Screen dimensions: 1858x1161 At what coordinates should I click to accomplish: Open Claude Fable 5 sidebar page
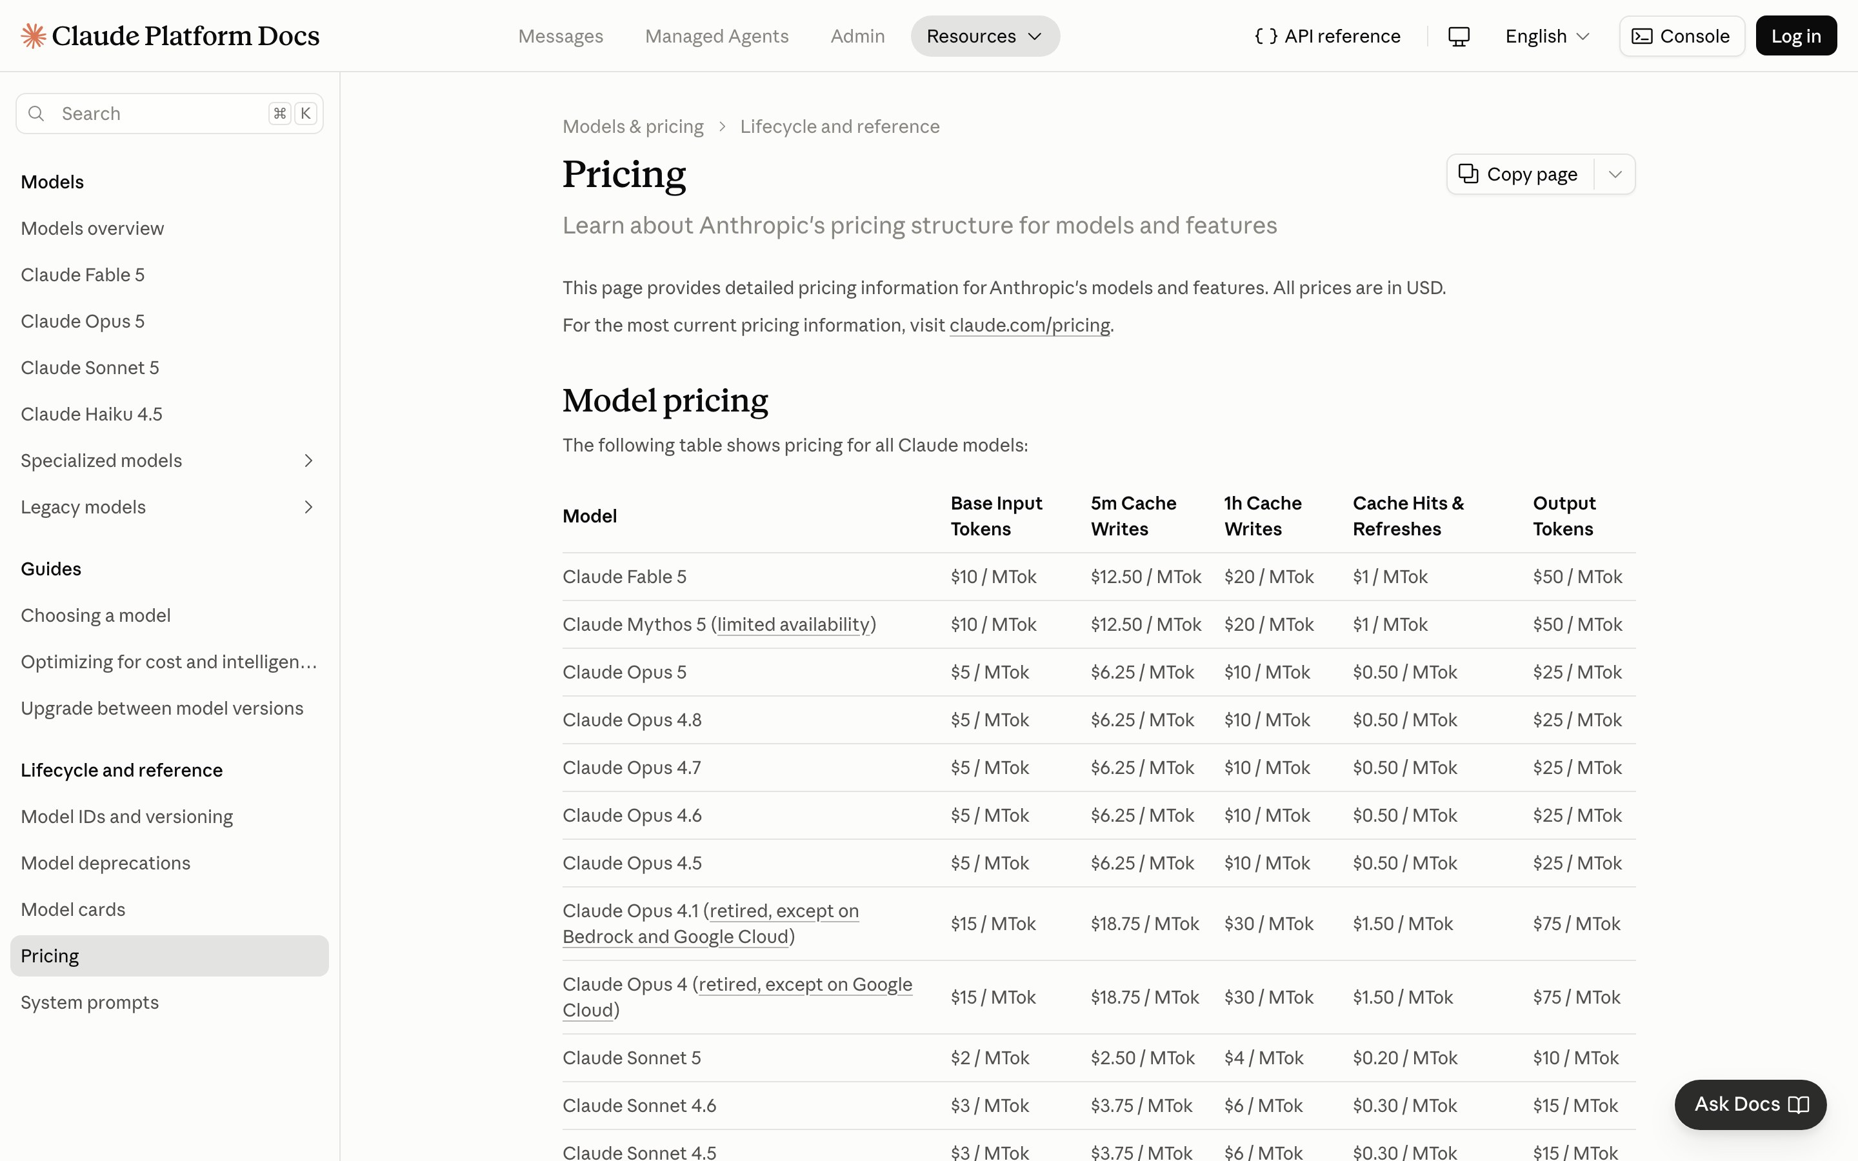pyautogui.click(x=82, y=275)
